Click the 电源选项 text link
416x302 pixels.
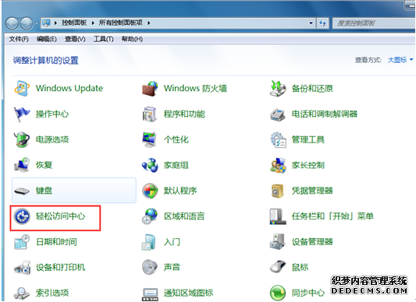tap(52, 139)
